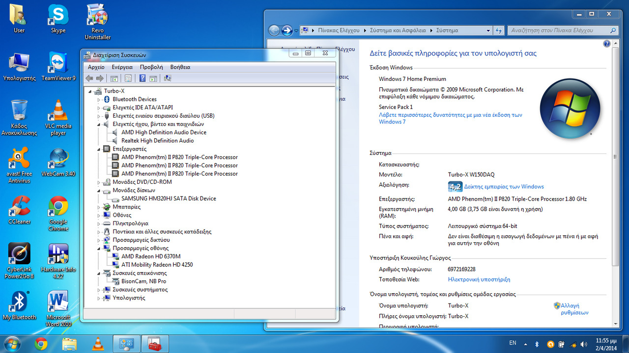Open the Βοήθεια menu
The height and width of the screenshot is (353, 629).
(x=180, y=67)
